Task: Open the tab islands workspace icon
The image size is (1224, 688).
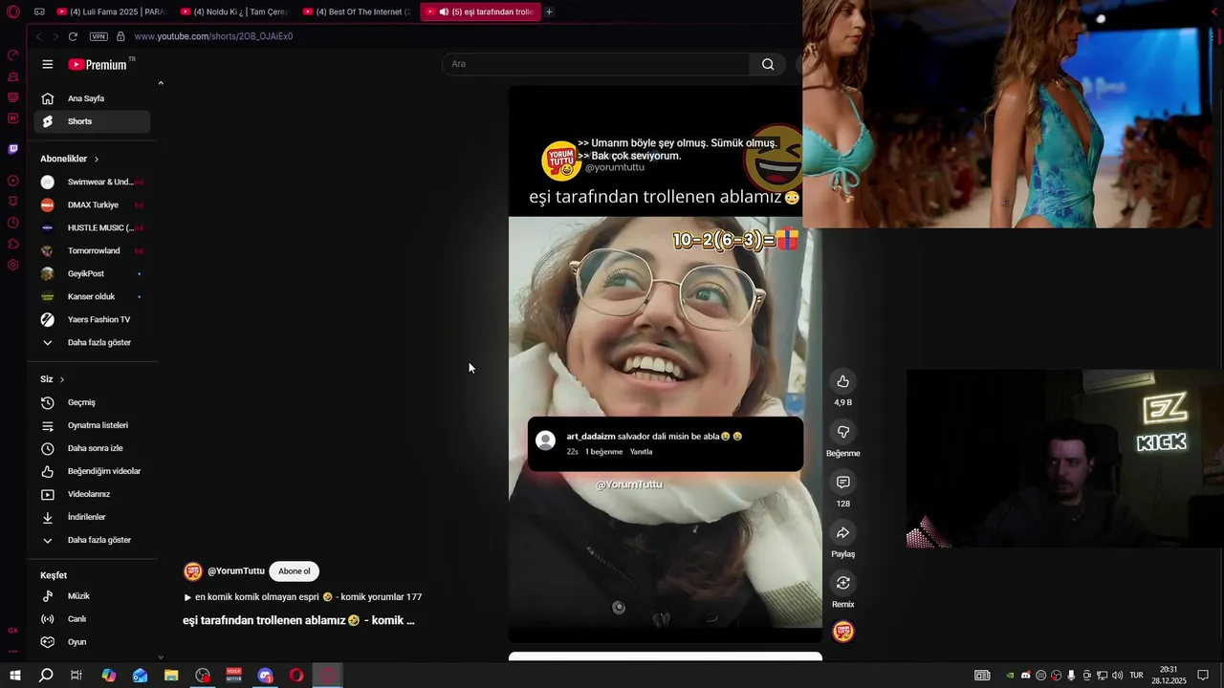Action: click(39, 11)
